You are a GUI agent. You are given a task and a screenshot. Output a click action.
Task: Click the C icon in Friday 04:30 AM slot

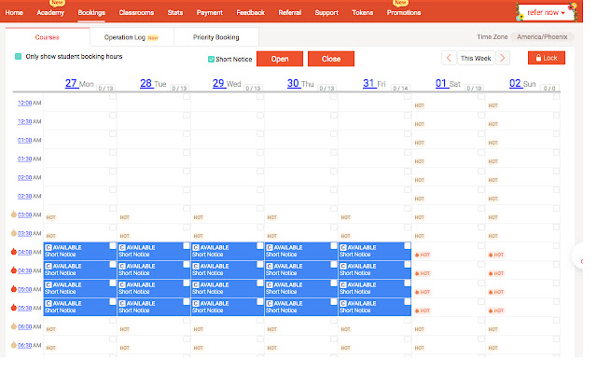343,266
